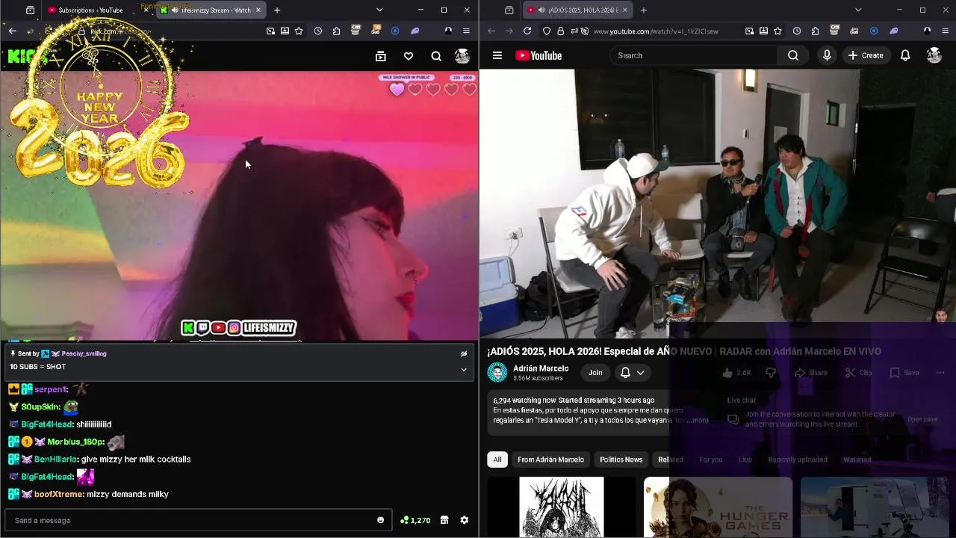Select the 'Watched' chip

[857, 460]
